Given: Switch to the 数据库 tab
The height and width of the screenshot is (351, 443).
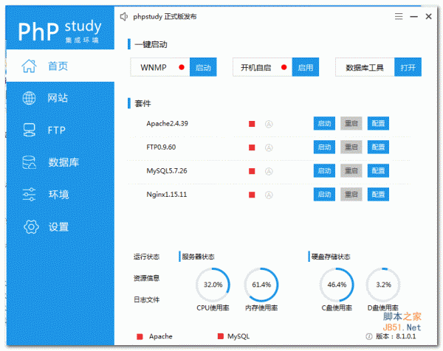Looking at the screenshot, I should point(60,162).
